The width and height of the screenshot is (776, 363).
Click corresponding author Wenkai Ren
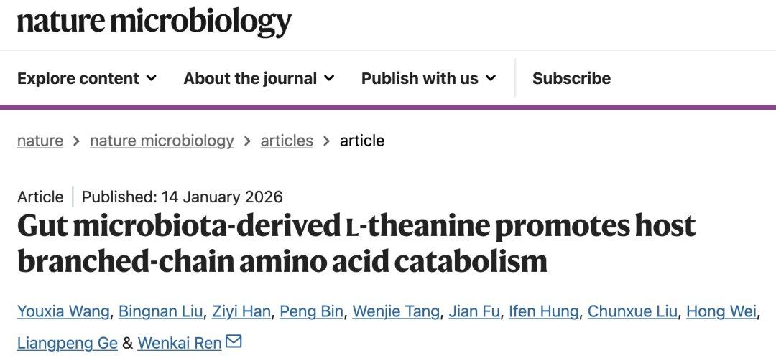[x=180, y=343]
